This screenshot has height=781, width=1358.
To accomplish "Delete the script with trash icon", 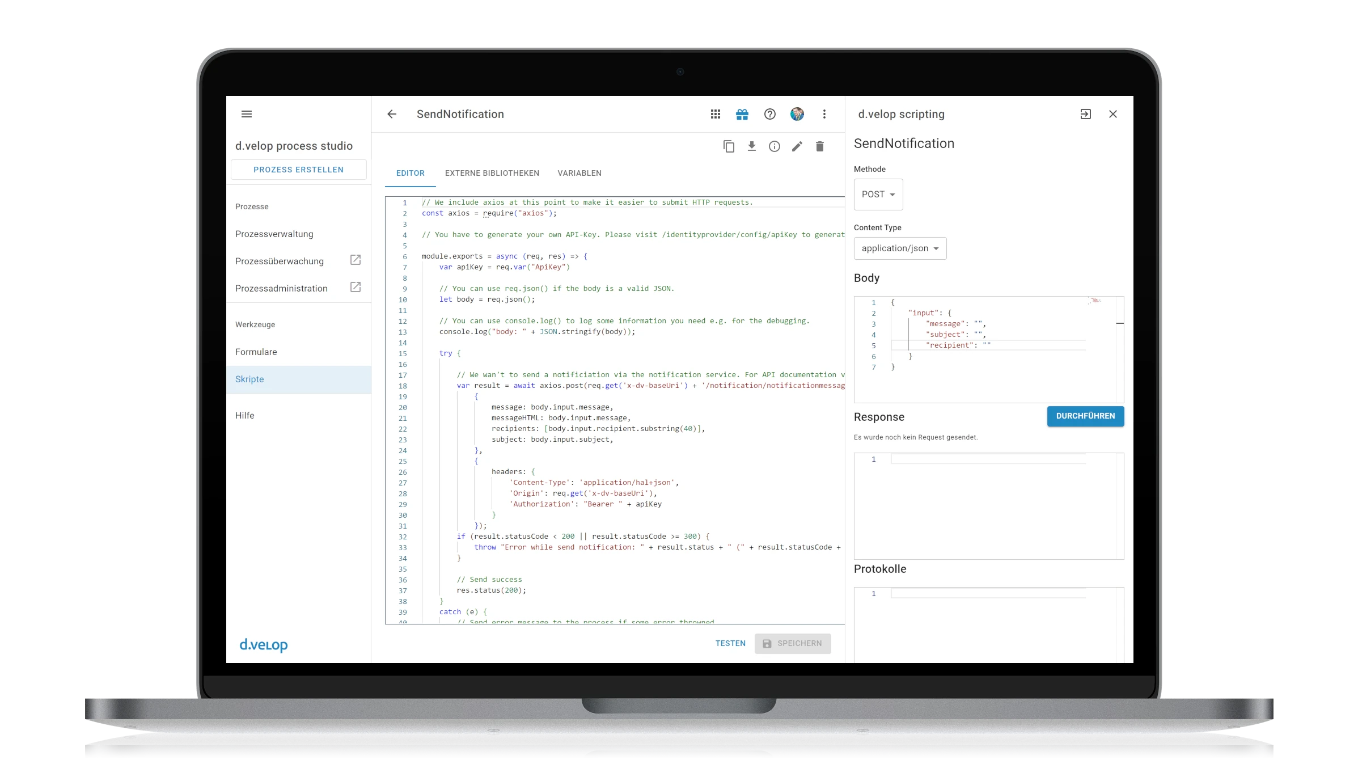I will [819, 146].
